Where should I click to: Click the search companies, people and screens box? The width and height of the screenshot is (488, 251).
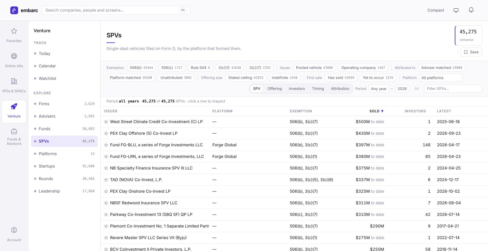click(116, 10)
